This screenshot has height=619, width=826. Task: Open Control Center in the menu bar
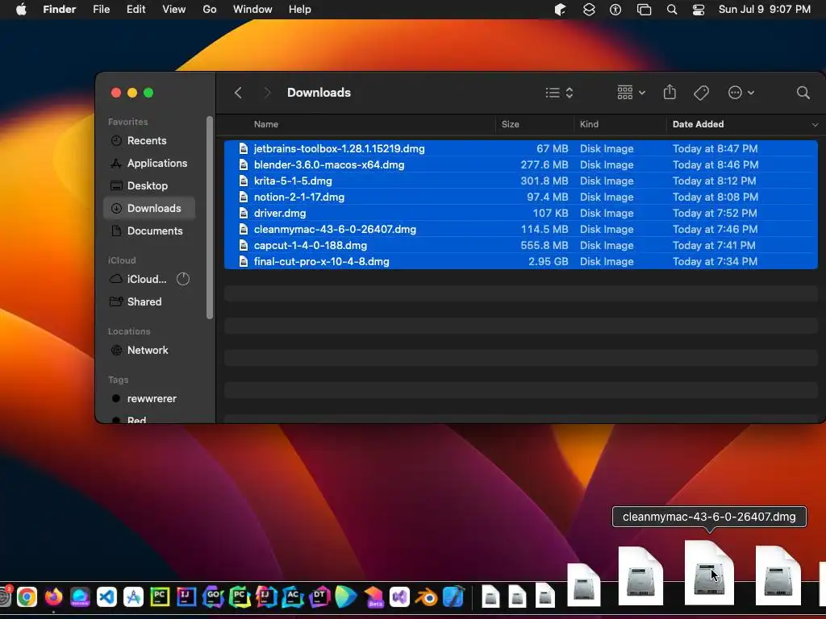(x=699, y=10)
